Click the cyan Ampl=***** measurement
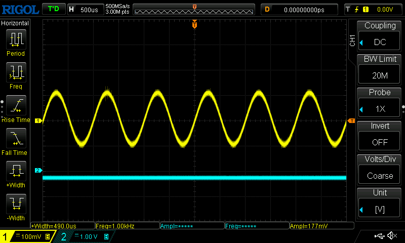The height and width of the screenshot is (243, 405). point(192,226)
